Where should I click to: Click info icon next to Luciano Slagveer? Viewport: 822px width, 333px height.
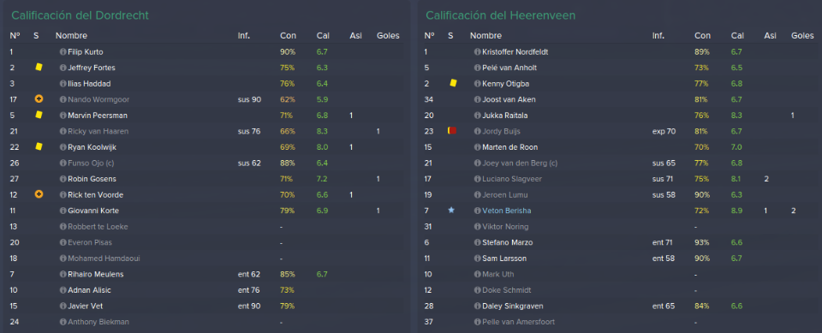pos(477,179)
